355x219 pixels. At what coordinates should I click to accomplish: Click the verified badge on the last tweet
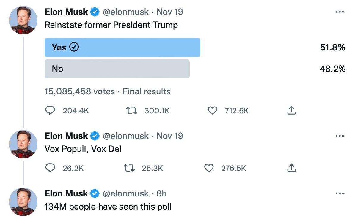click(x=95, y=194)
